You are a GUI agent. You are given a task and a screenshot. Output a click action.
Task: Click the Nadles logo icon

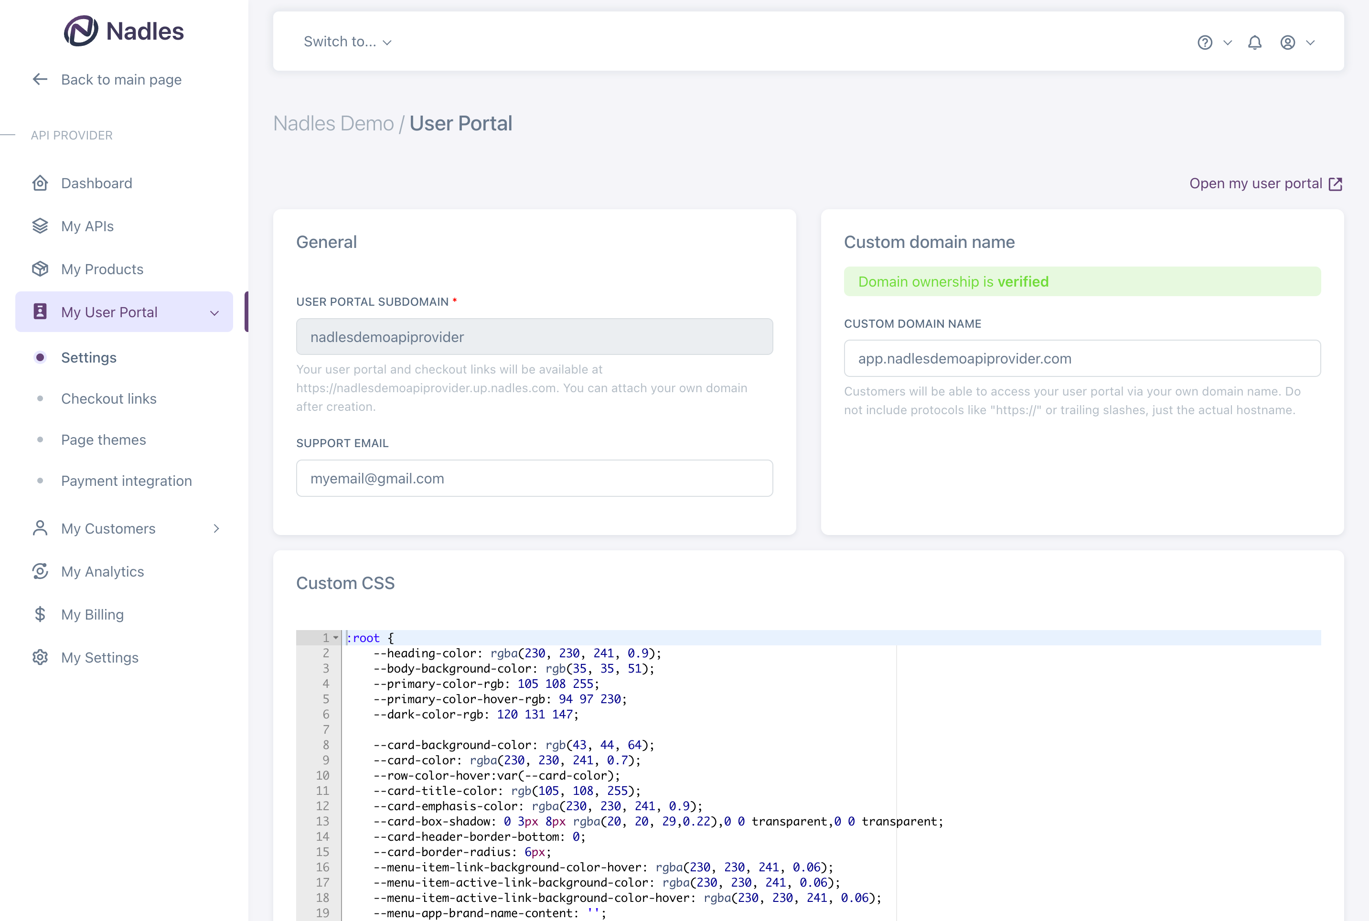(x=81, y=31)
